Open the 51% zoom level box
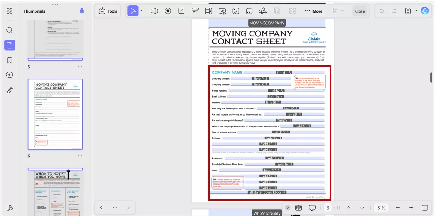 pyautogui.click(x=381, y=208)
